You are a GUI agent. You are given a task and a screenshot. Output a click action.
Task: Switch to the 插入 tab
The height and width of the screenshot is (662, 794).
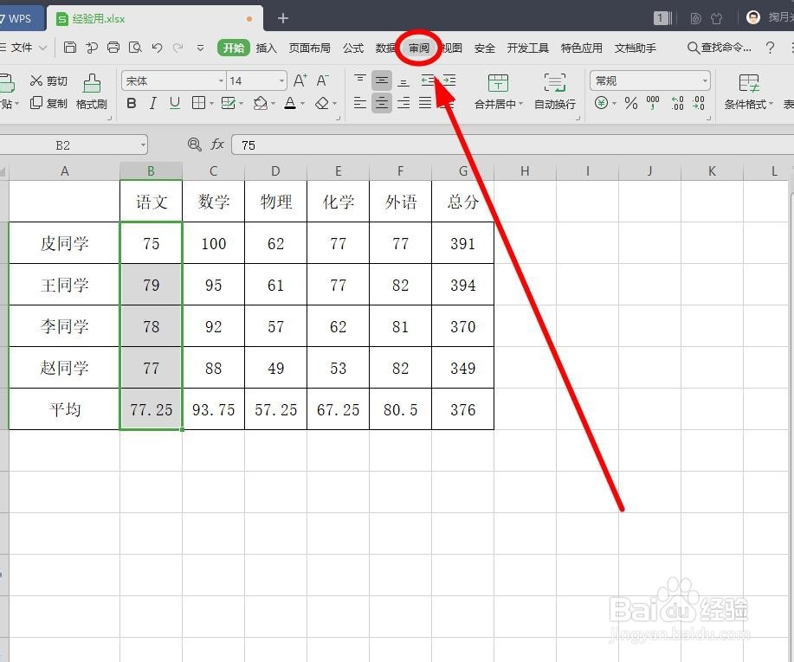(x=267, y=48)
